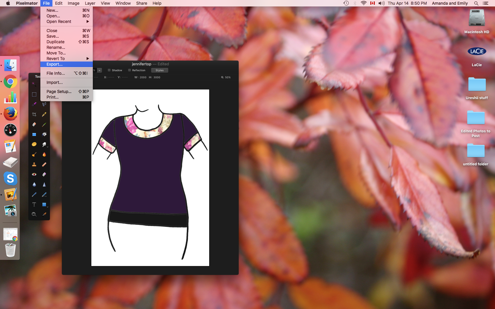Expand the Revert To submenu
The height and width of the screenshot is (309, 495).
(x=67, y=59)
